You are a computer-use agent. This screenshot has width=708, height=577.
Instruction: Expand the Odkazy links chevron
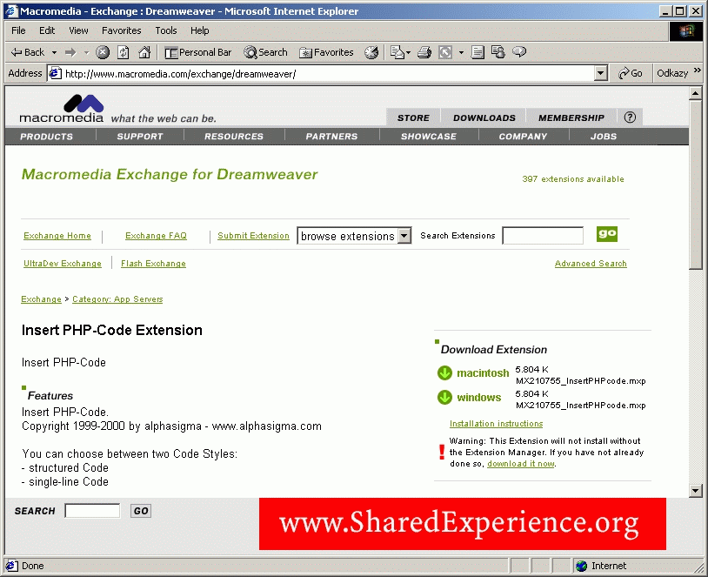(x=698, y=70)
